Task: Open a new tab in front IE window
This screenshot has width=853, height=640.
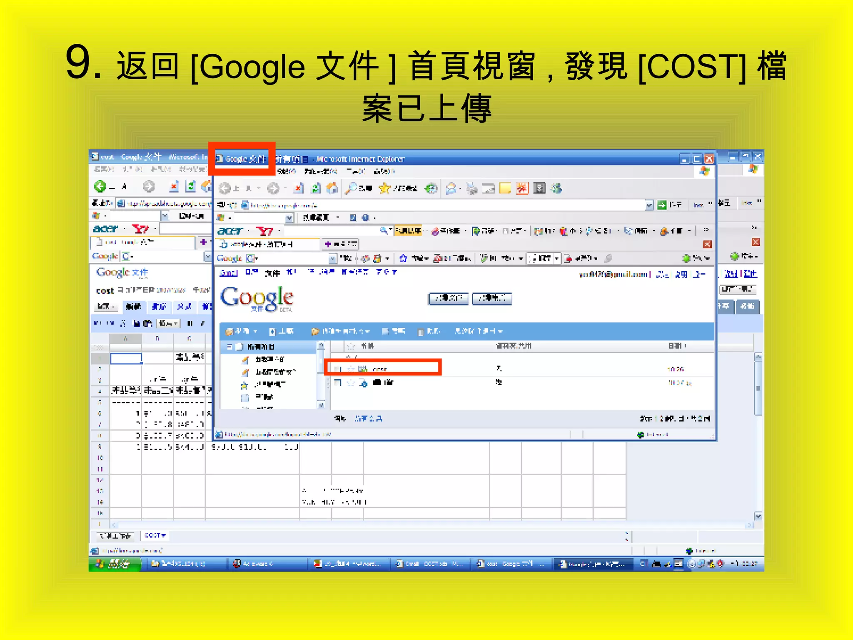Action: tap(341, 244)
